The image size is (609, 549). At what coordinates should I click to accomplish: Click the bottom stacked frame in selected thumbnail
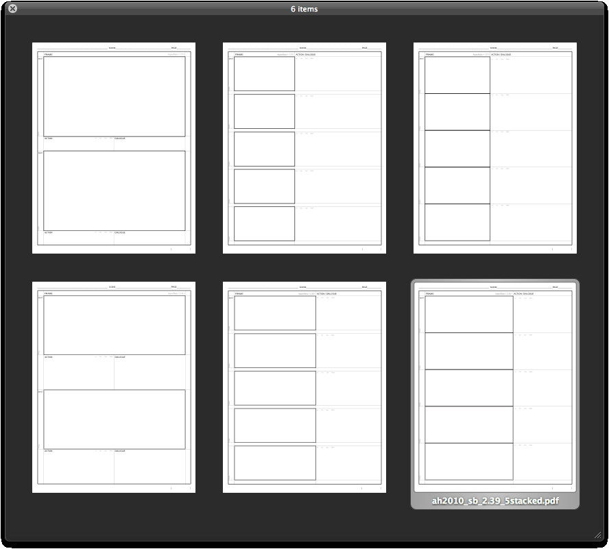pos(469,461)
